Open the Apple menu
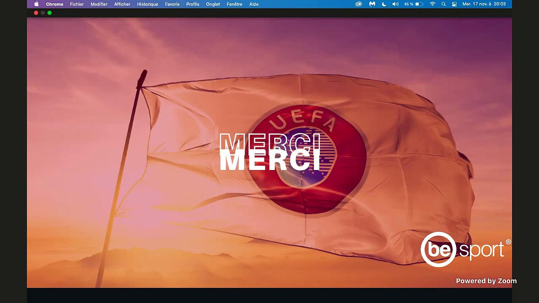 click(x=37, y=4)
